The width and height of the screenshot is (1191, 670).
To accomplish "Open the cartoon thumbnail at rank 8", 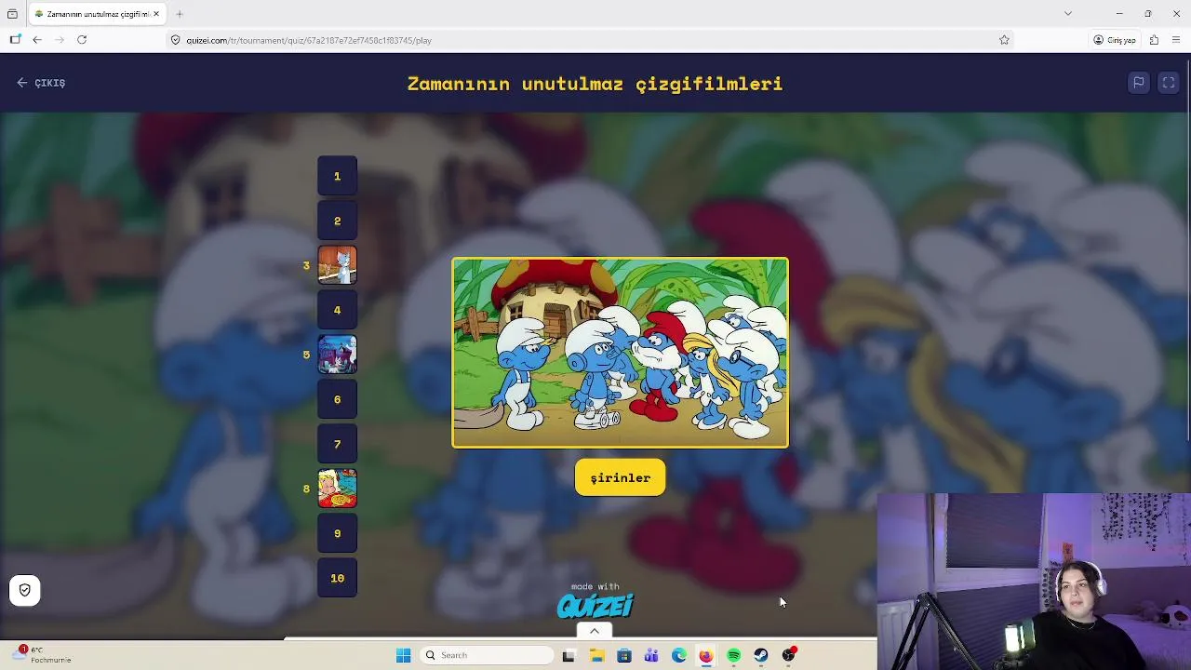I will click(337, 489).
